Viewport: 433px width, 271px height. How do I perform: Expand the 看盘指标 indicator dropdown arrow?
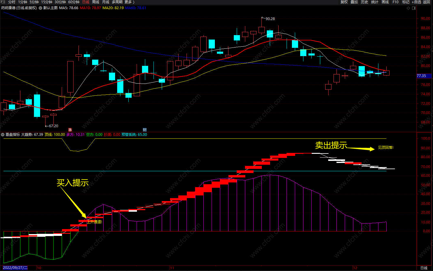tap(3, 135)
